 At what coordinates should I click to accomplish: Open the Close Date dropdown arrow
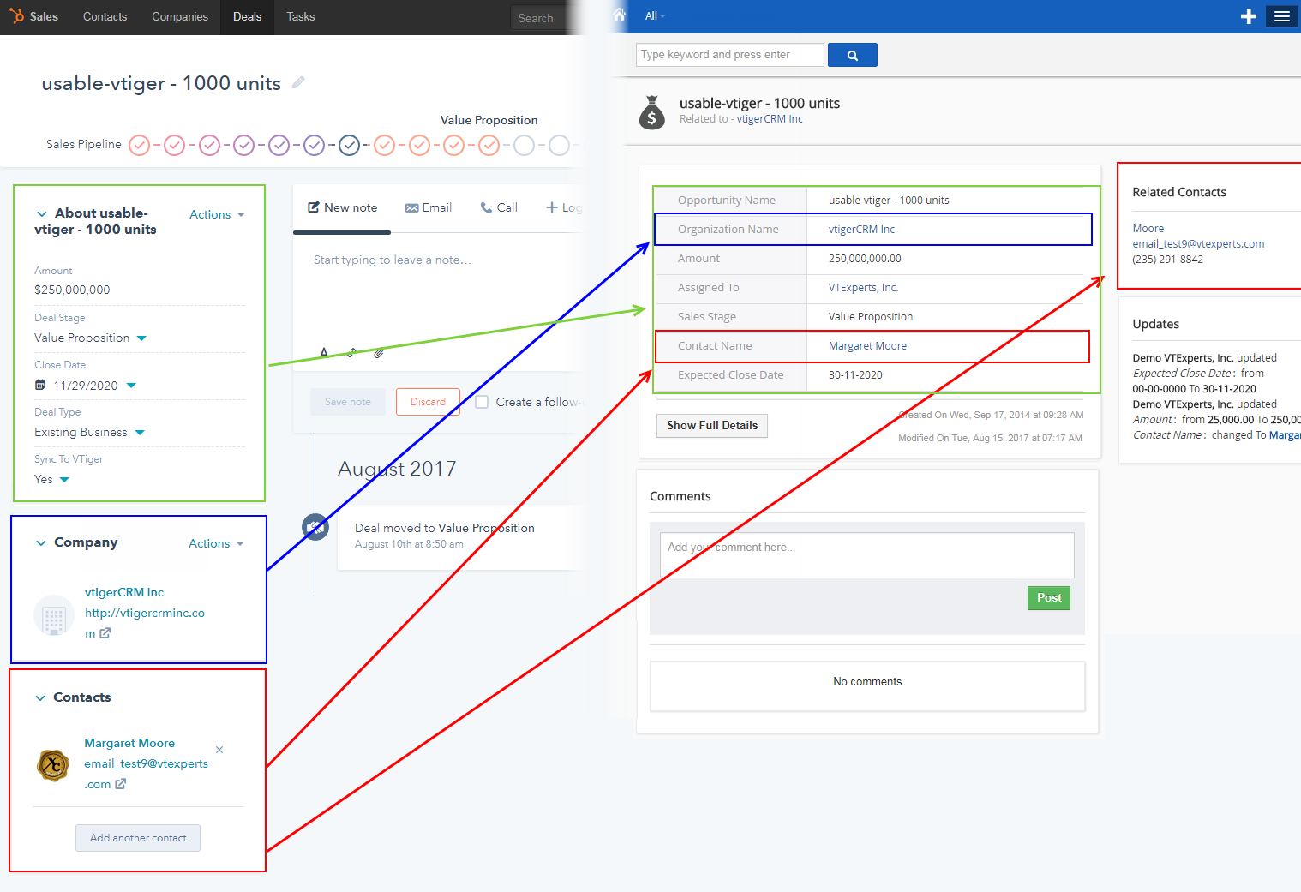pos(131,386)
